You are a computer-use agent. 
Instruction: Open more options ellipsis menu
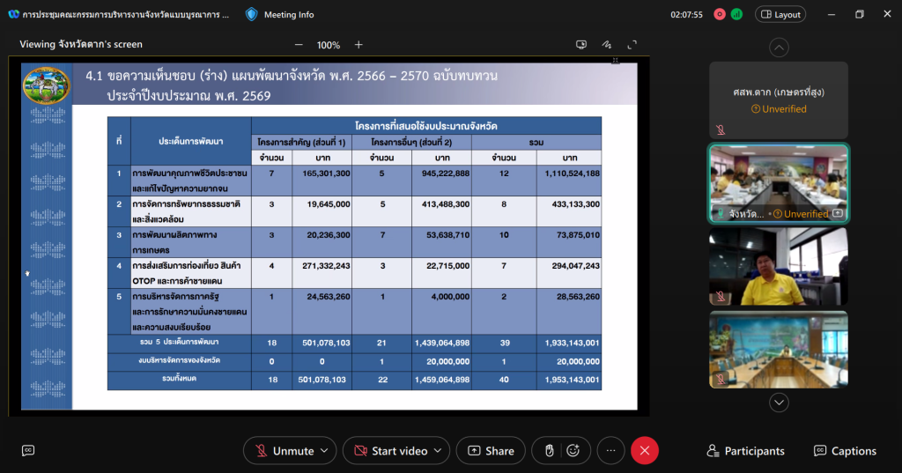[610, 451]
